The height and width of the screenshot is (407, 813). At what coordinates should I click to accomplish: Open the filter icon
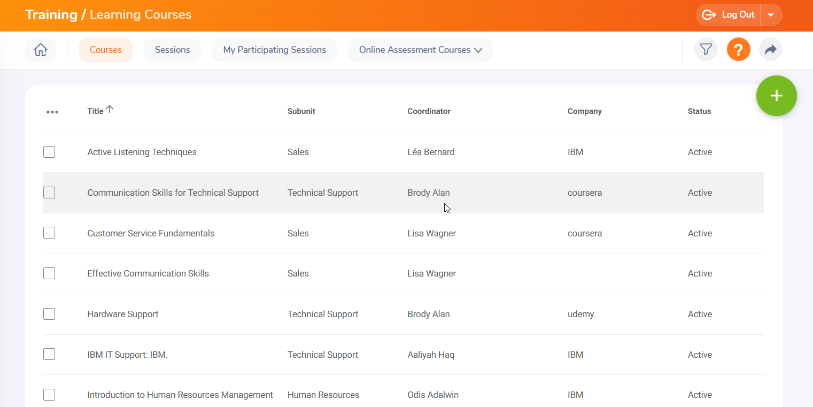706,50
